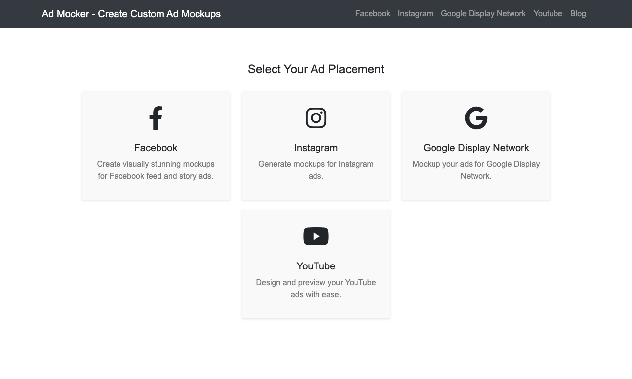Open Youtube link in navigation bar
The width and height of the screenshot is (632, 379).
tap(548, 13)
